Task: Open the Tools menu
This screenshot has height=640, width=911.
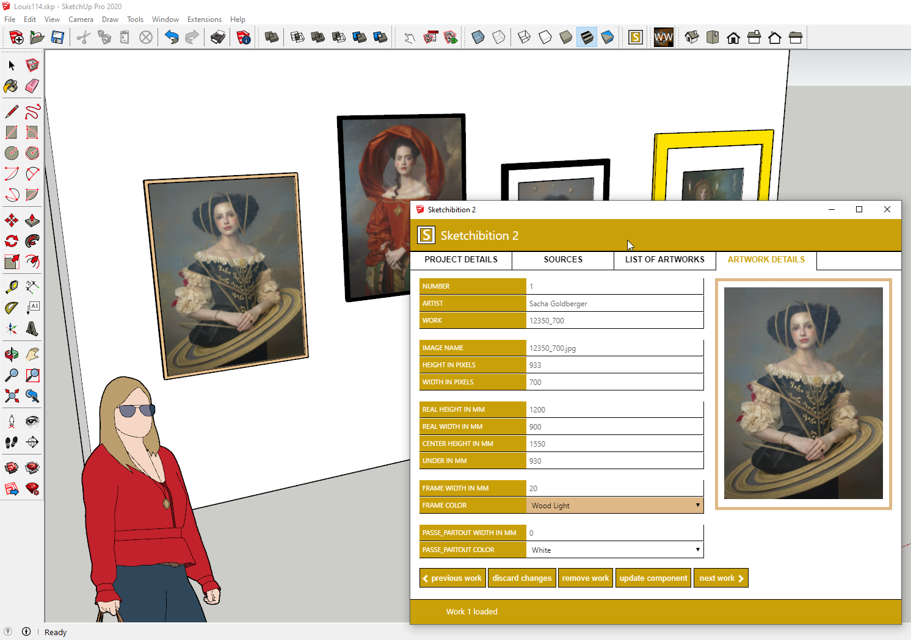Action: tap(135, 20)
